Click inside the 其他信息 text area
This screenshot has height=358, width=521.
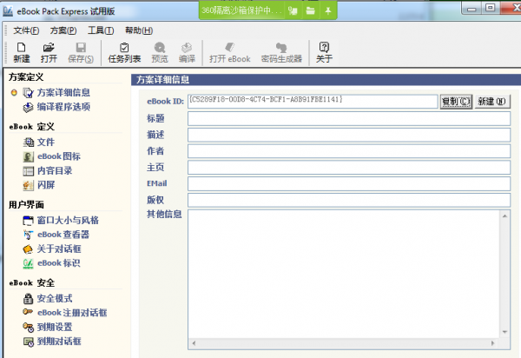[344, 275]
